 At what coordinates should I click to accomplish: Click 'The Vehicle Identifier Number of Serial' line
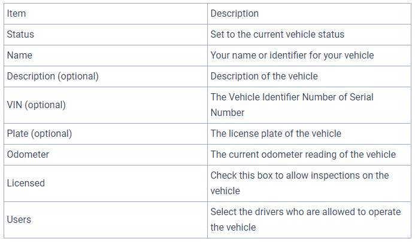[x=292, y=97]
